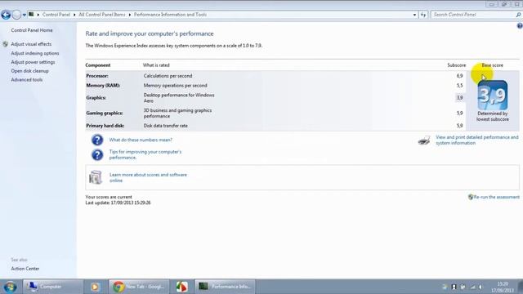523x294 pixels.
Task: Switch to Chrome New Tab taskbar button
Action: coord(138,287)
